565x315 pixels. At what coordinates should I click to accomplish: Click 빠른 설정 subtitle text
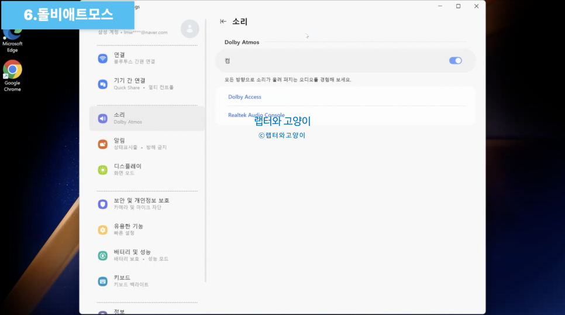coord(124,233)
